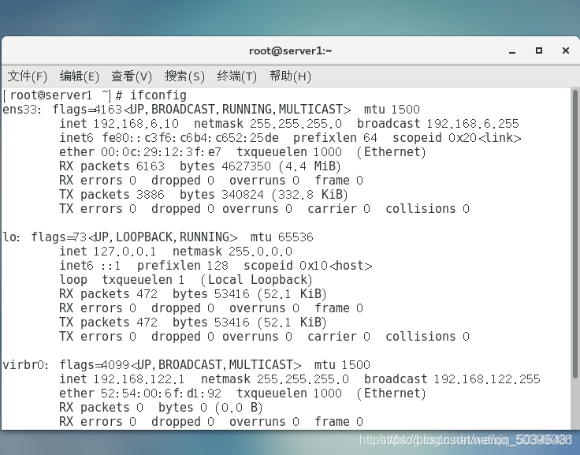Click the ens33 interface name
The image size is (580, 455).
(x=19, y=110)
